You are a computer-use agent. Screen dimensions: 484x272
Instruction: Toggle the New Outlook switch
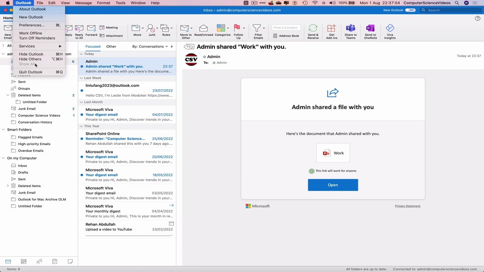410,10
